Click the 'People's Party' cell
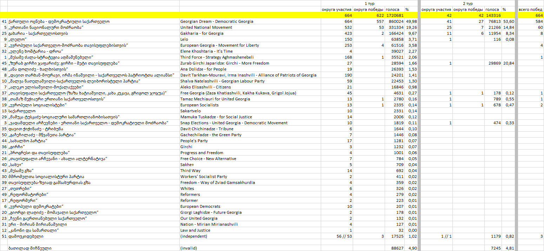The image size is (544, 251). point(250,141)
